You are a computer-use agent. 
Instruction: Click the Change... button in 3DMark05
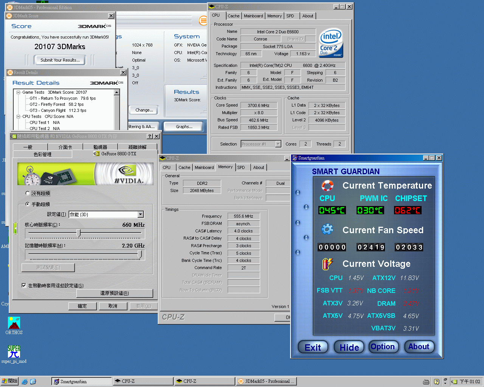(x=144, y=110)
